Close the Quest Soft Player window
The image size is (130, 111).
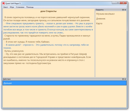123,3
